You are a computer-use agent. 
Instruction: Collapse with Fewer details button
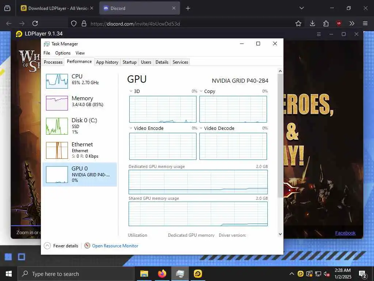61,246
